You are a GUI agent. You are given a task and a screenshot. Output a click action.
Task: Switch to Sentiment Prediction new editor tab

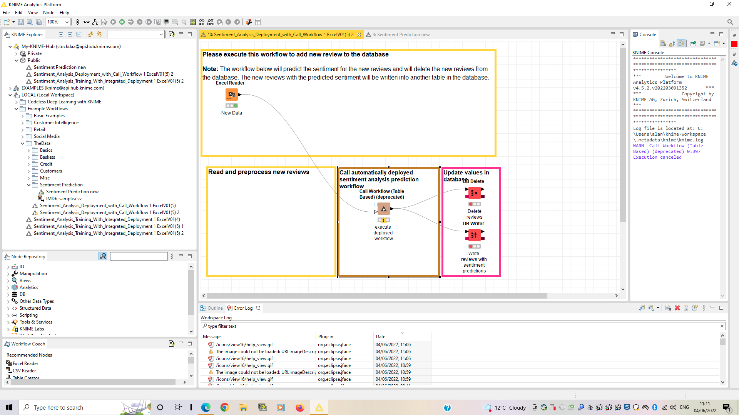pos(398,35)
